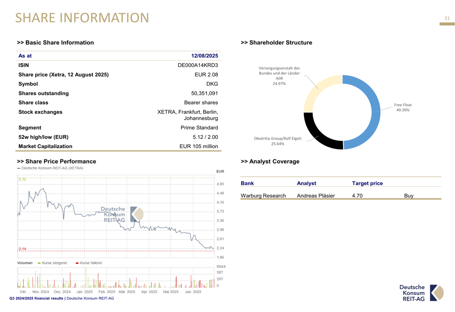
Task: Click the 'Market Capitalization' row label
Action: coord(45,146)
